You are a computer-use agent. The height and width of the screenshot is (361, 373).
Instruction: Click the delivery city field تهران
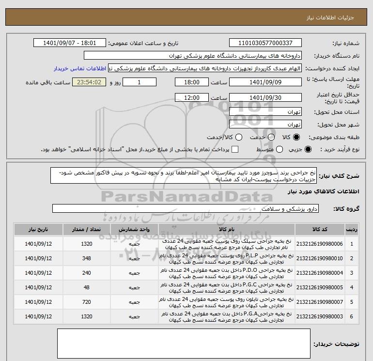pos(265,124)
